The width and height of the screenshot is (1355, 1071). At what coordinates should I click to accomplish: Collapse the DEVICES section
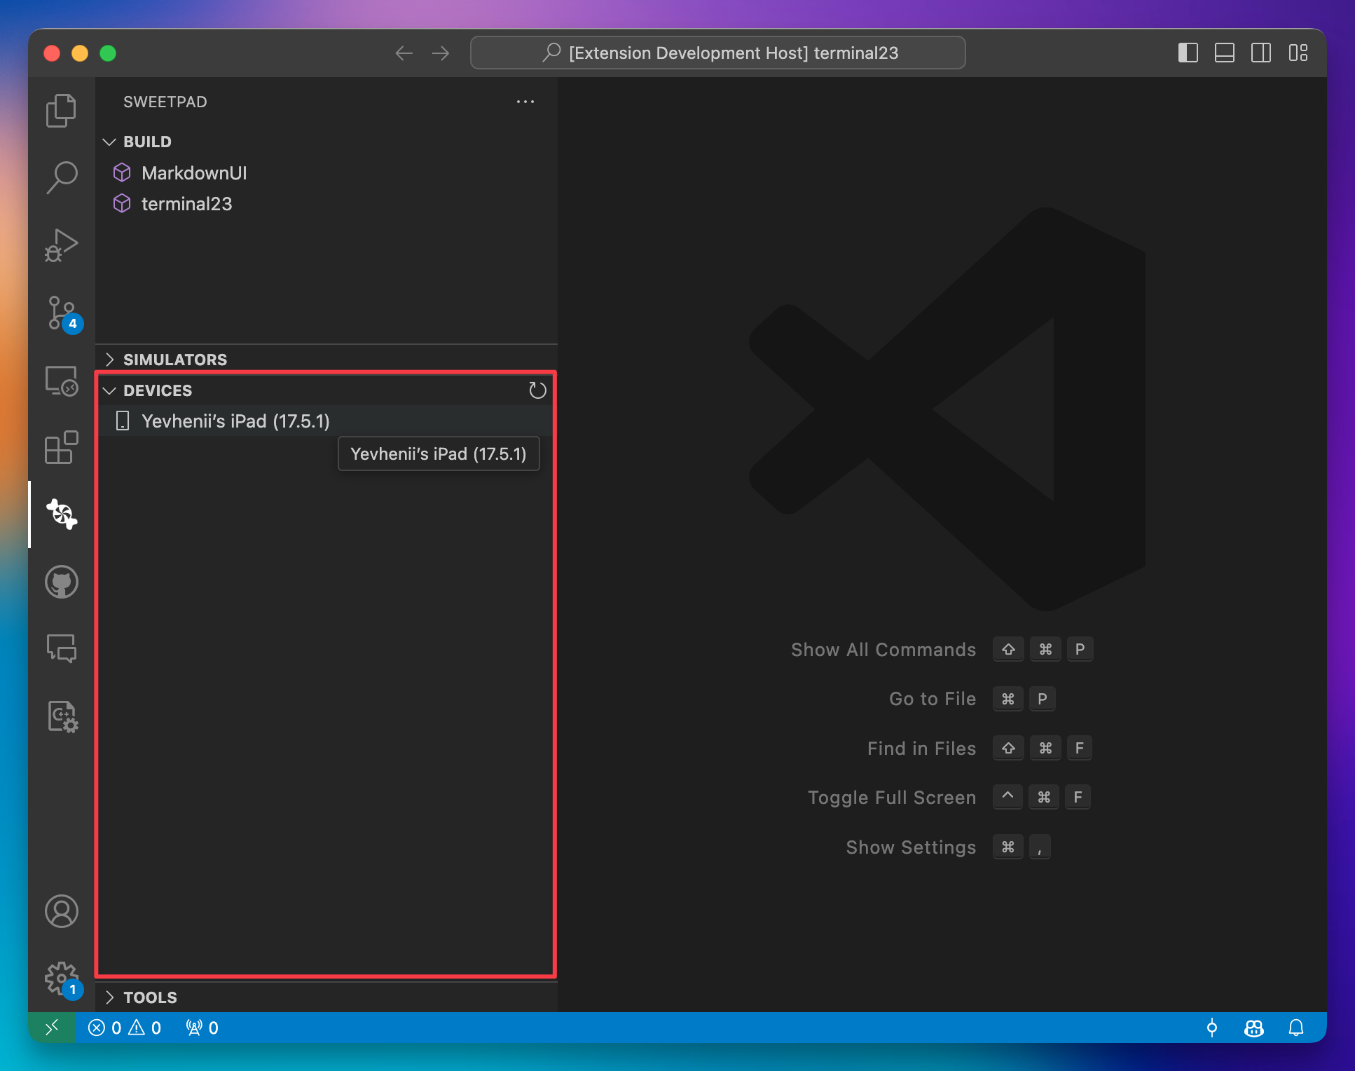point(158,390)
